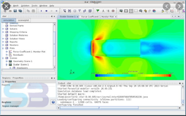
Task: Click the Stop simulation square icon
Action: pos(56,11)
